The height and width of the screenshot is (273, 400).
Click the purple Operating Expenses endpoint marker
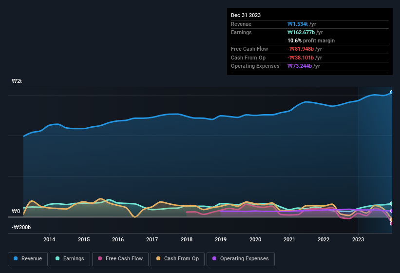[392, 211]
